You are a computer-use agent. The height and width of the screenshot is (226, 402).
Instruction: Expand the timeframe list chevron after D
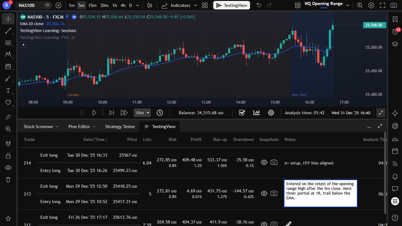(x=138, y=5)
